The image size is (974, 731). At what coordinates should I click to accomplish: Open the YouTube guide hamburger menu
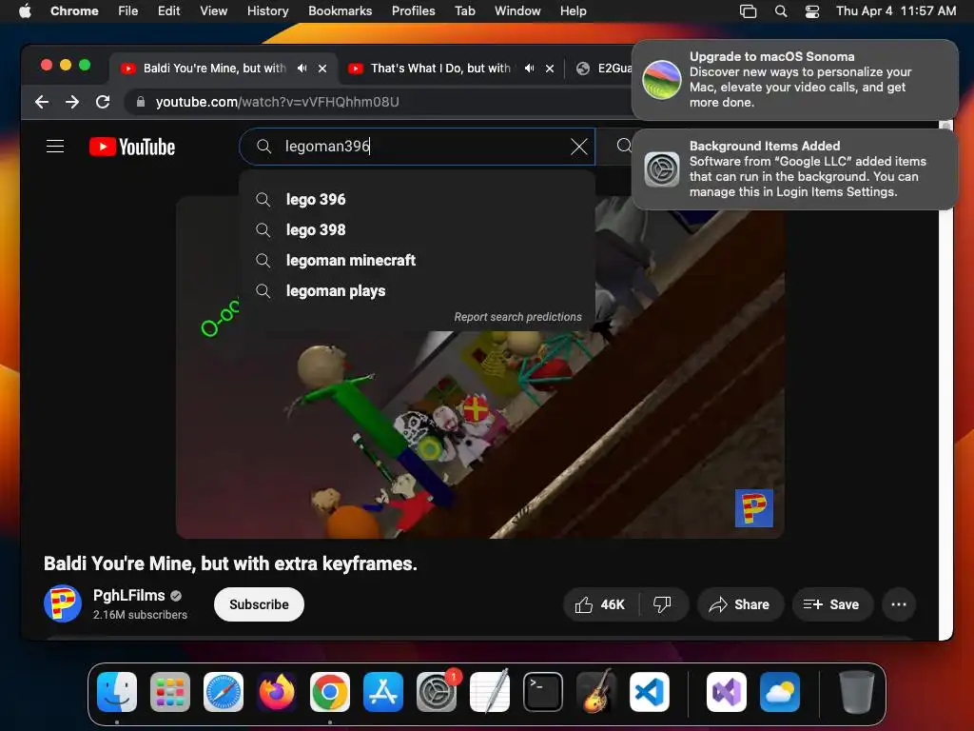(x=55, y=146)
